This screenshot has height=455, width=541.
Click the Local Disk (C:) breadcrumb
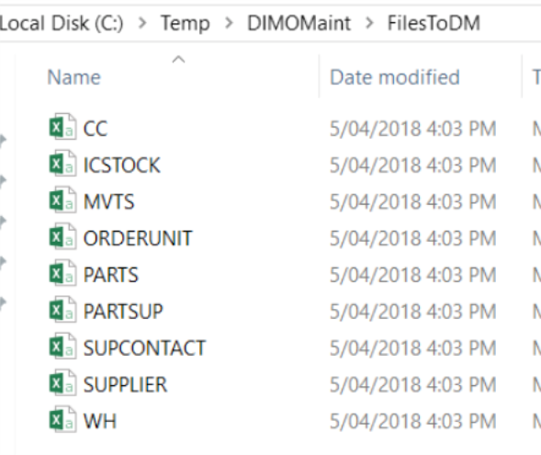[62, 24]
